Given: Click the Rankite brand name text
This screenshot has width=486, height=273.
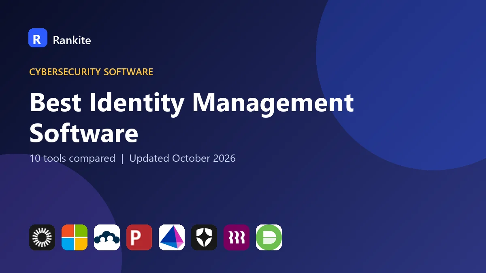Looking at the screenshot, I should click(x=72, y=40).
